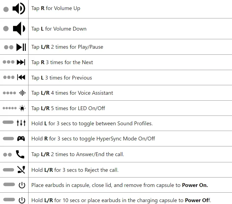Click the LED light icon
This screenshot has width=232, height=204.
click(x=22, y=108)
